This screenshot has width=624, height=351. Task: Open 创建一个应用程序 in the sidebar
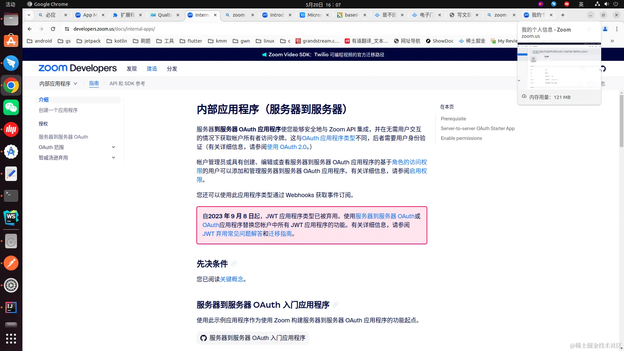pyautogui.click(x=58, y=110)
